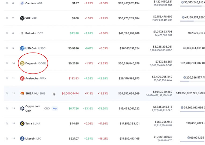The width and height of the screenshot is (205, 145).
Task: Click XRP market cap $50,775,253,984
Action: [x=129, y=18]
